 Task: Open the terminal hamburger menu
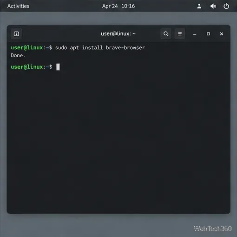[180, 34]
